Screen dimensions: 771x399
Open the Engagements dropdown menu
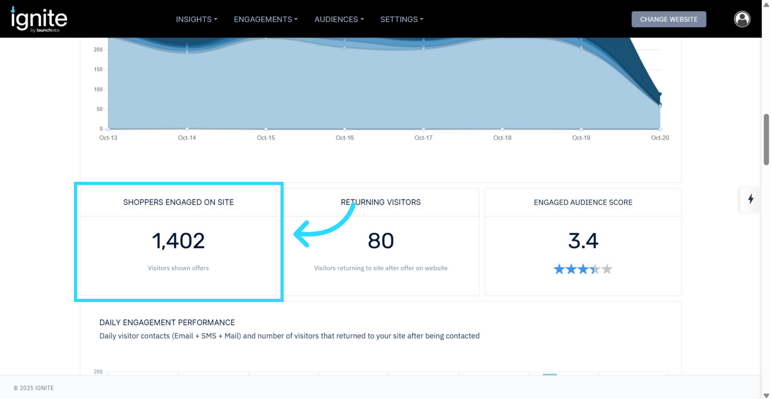point(266,19)
